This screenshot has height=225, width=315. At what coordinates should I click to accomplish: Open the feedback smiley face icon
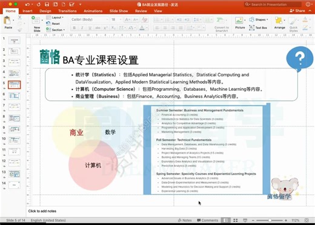pyautogui.click(x=308, y=4)
